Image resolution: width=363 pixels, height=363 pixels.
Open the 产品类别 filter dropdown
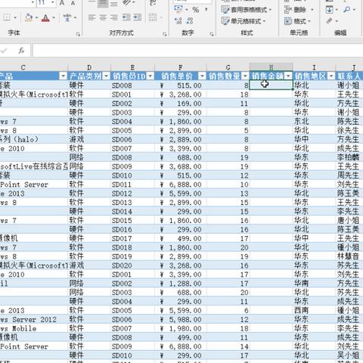[x=107, y=76]
